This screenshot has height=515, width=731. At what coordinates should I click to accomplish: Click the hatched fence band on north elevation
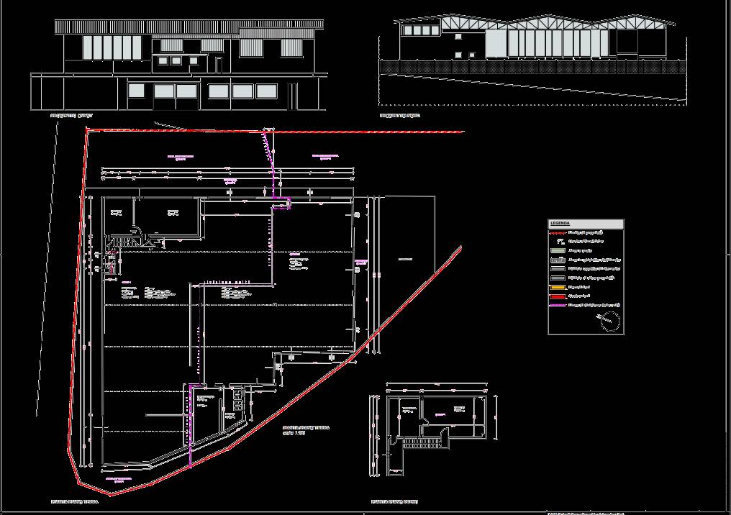(533, 67)
